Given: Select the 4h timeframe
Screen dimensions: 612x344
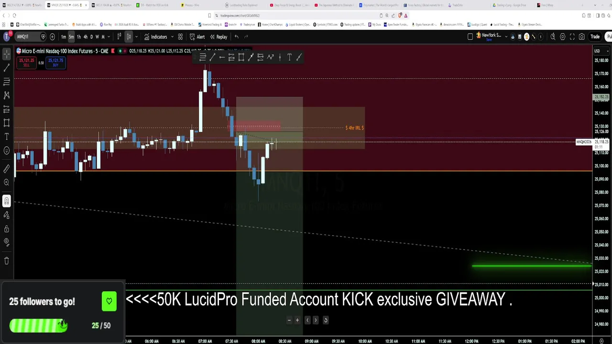Looking at the screenshot, I should click(86, 37).
